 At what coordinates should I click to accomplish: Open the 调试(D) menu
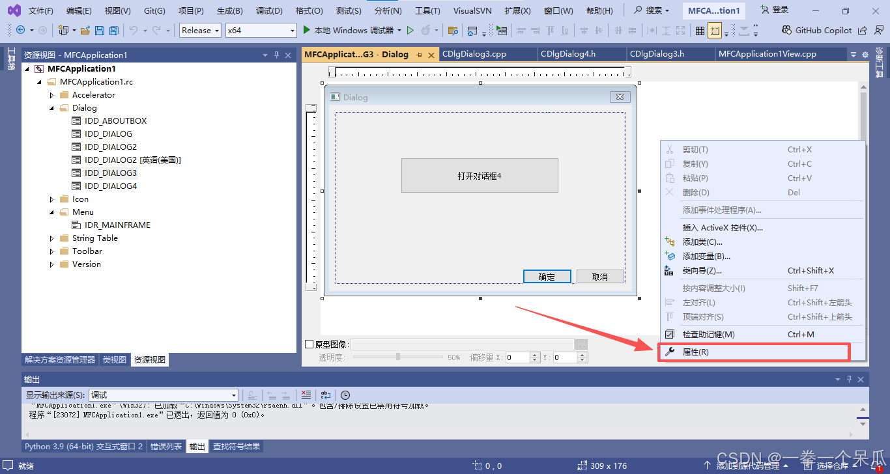269,10
